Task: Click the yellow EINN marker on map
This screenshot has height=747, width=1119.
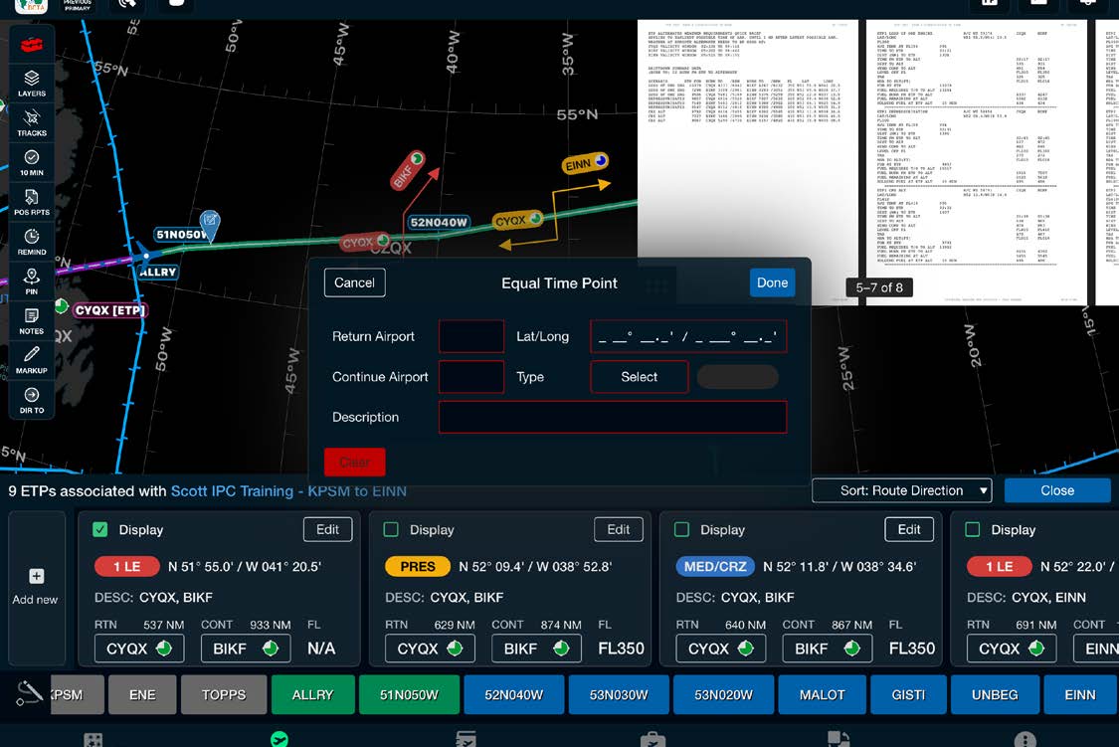Action: [x=585, y=163]
